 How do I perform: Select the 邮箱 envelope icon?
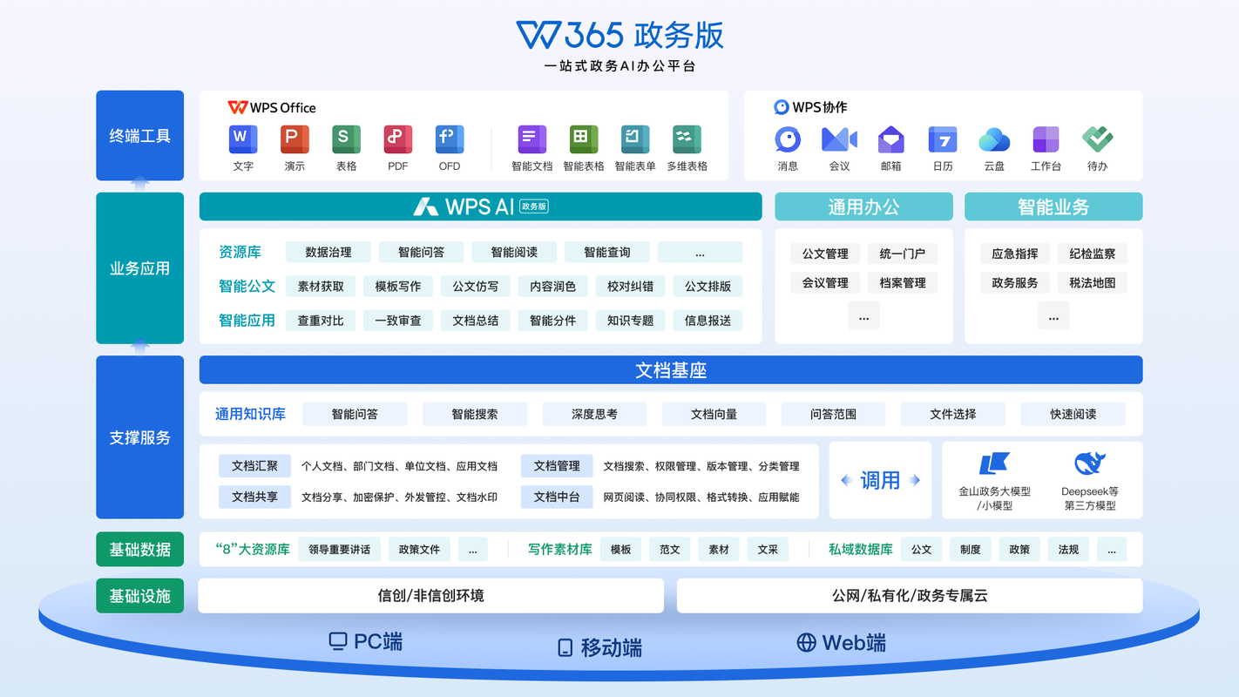890,139
